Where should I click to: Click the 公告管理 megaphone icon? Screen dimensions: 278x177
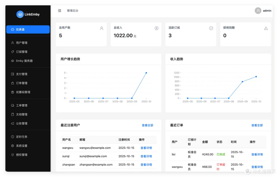tap(12, 123)
